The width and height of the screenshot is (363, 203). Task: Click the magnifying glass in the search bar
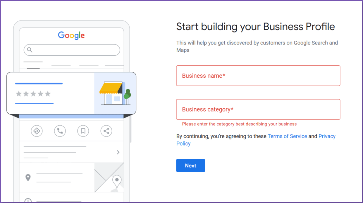coord(30,50)
